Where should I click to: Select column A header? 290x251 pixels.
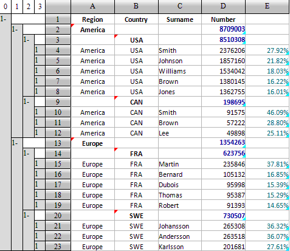coord(92,7)
